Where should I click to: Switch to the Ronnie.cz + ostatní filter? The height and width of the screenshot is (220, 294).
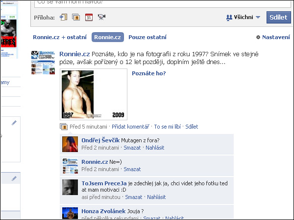(60, 37)
